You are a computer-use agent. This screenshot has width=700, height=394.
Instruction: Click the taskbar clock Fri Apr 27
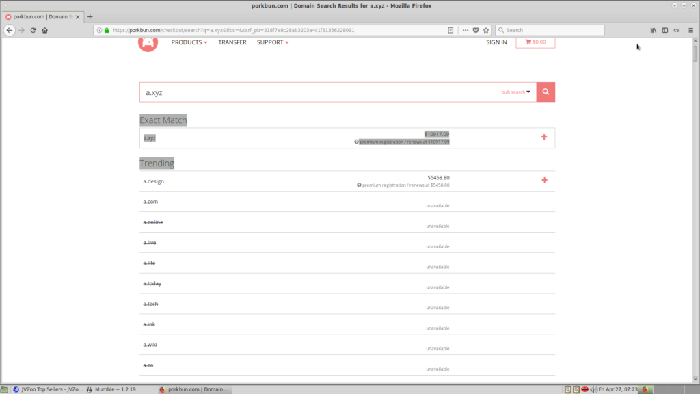pyautogui.click(x=618, y=389)
